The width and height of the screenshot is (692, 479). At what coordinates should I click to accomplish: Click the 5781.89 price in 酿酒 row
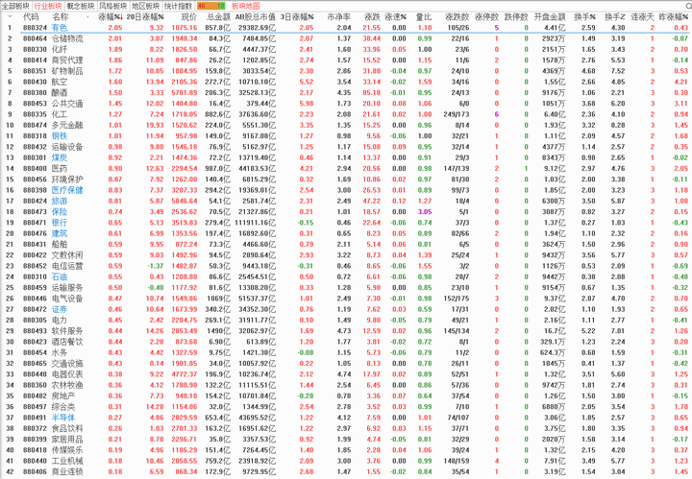pos(184,92)
